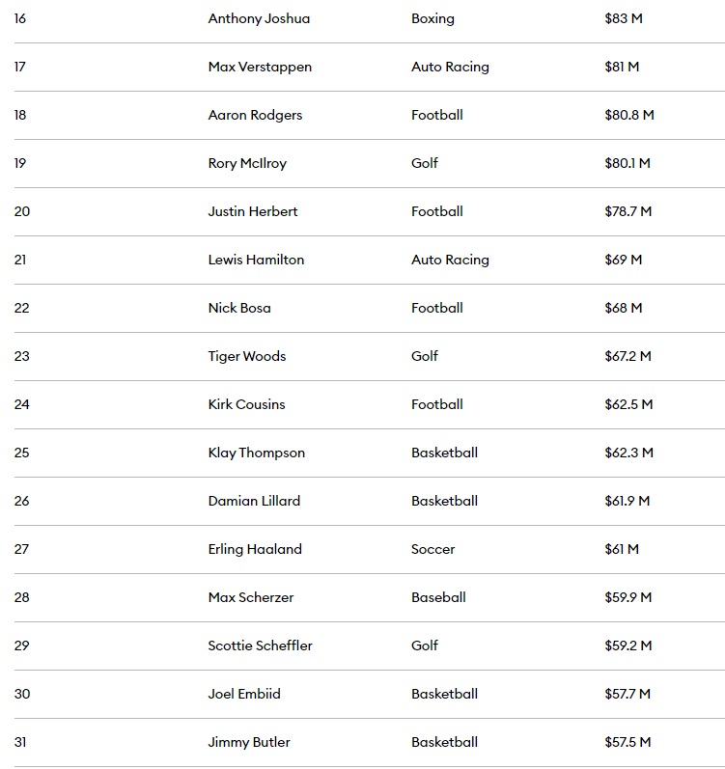Click Scottie Scheffler's name
The image size is (725, 769).
click(261, 645)
